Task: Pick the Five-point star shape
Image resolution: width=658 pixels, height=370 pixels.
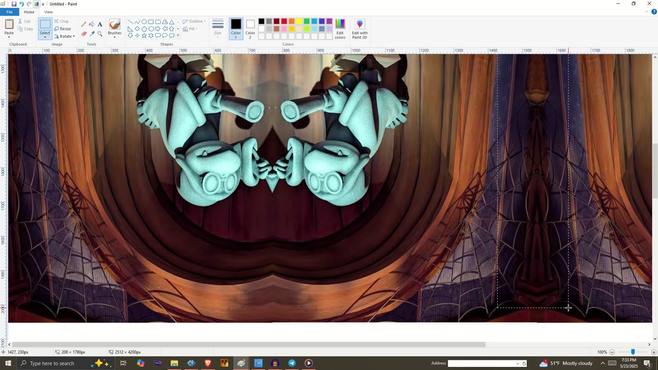Action: coord(144,35)
